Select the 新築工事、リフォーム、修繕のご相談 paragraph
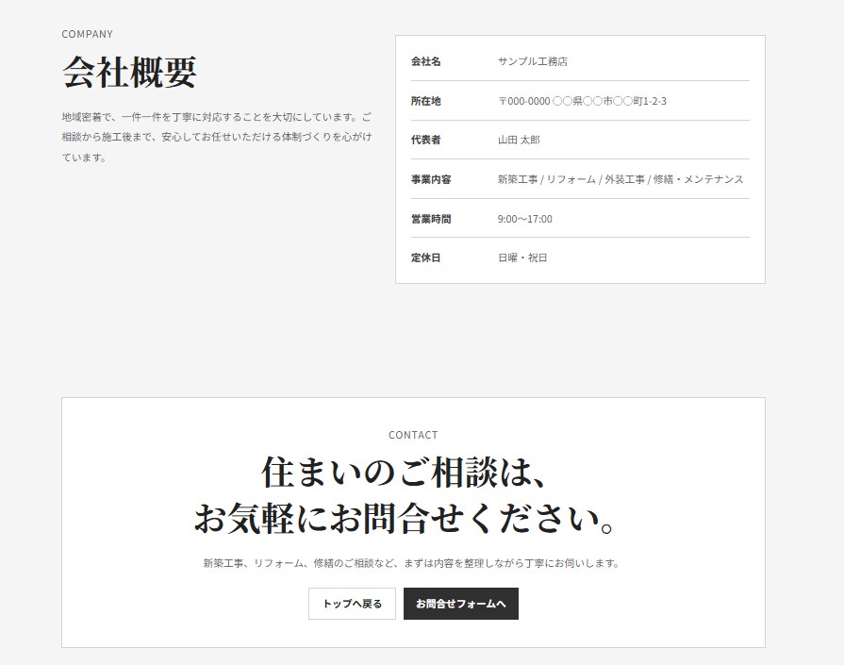The width and height of the screenshot is (844, 665). 412,563
